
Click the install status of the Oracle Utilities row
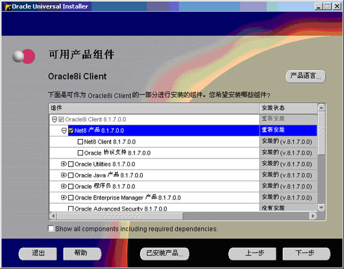(287, 164)
